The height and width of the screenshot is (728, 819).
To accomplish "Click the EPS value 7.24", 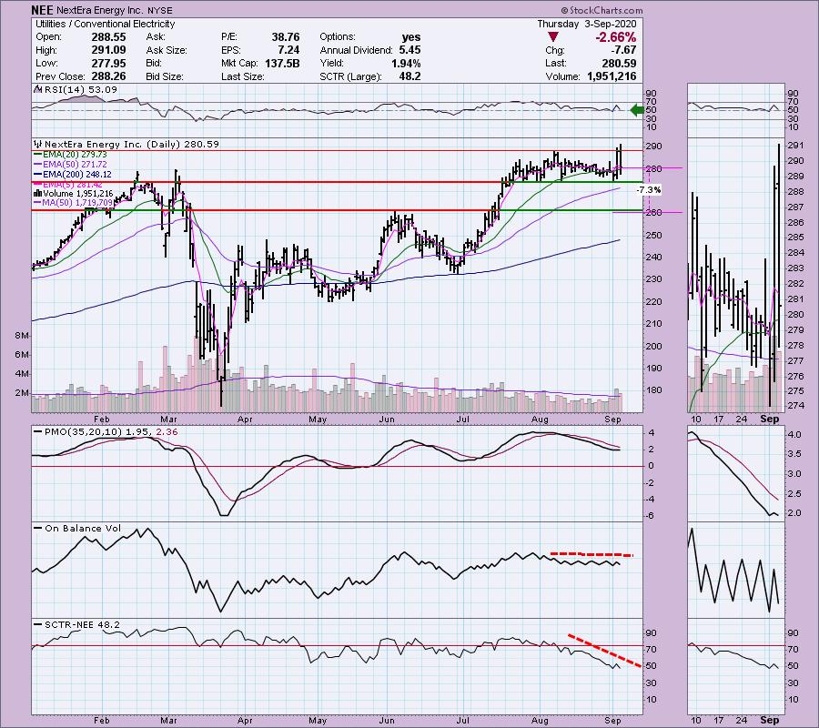I will click(x=288, y=50).
